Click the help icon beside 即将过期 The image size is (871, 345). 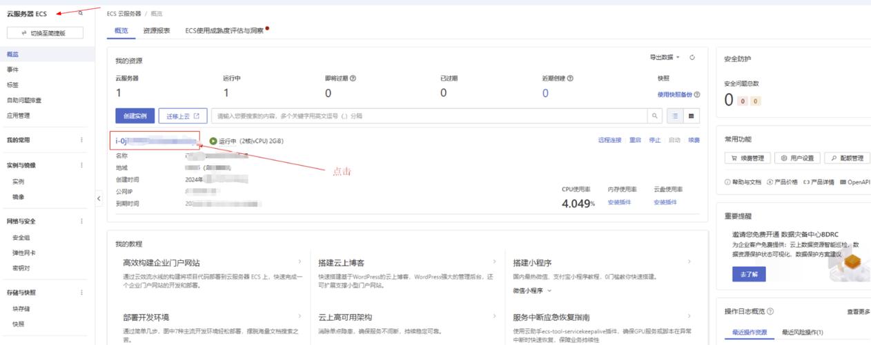[x=353, y=78]
